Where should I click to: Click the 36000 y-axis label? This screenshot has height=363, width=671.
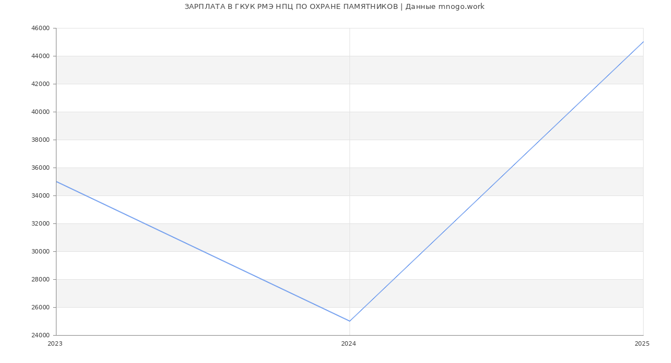[x=40, y=168]
